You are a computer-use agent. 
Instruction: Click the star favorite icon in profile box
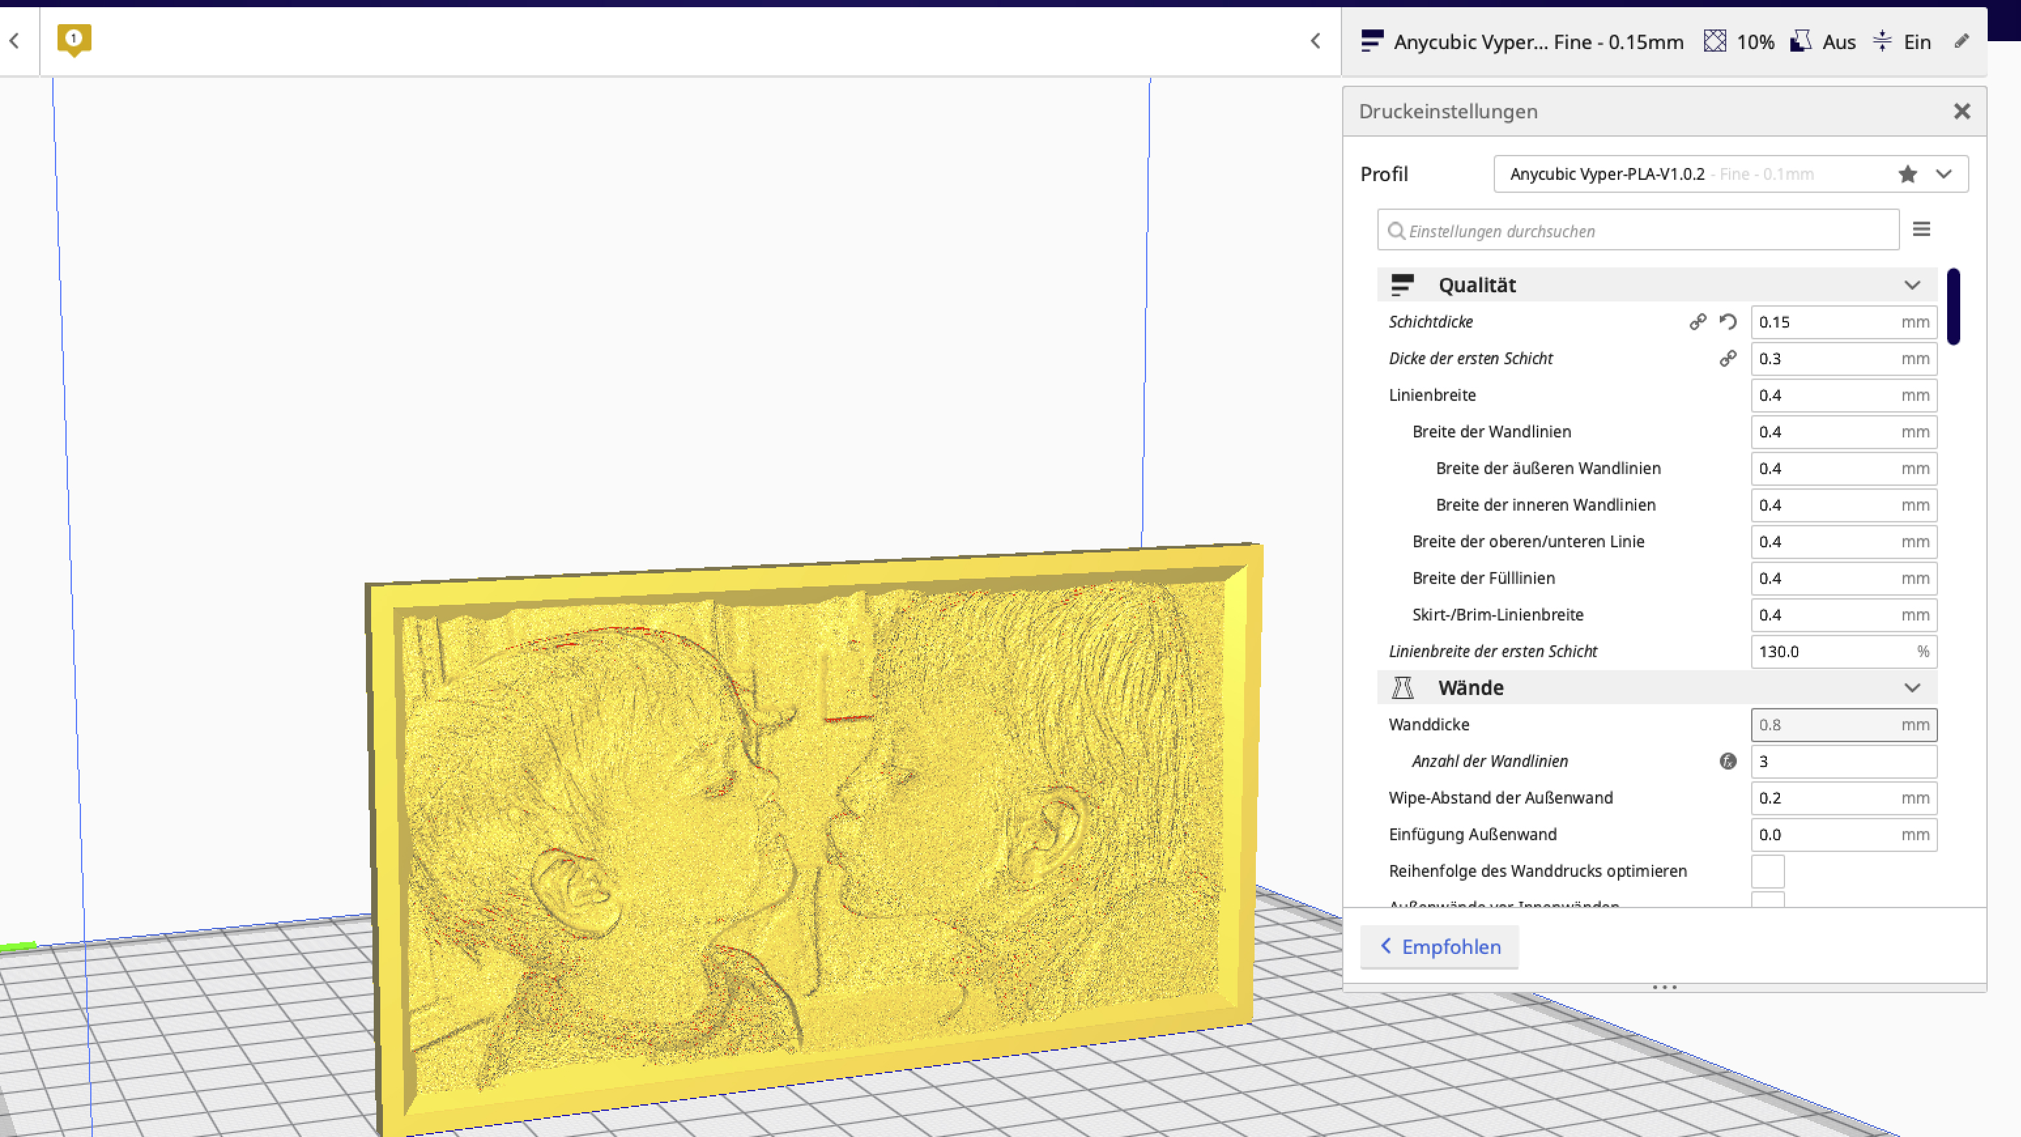(x=1908, y=174)
